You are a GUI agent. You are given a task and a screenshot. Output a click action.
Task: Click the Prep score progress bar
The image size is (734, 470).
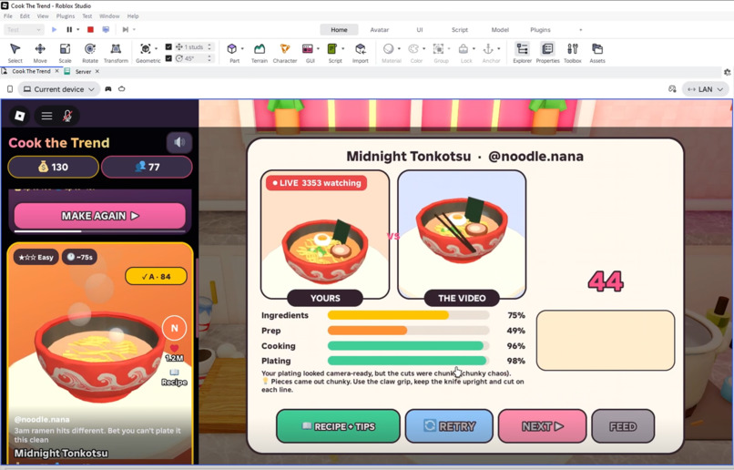click(408, 331)
